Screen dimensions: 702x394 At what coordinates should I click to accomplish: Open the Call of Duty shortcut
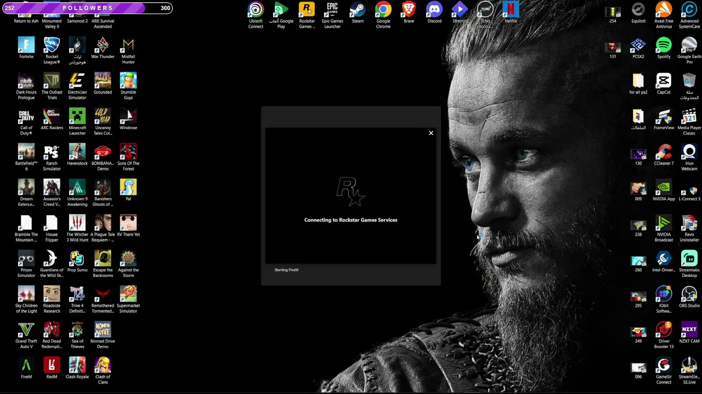(x=26, y=121)
